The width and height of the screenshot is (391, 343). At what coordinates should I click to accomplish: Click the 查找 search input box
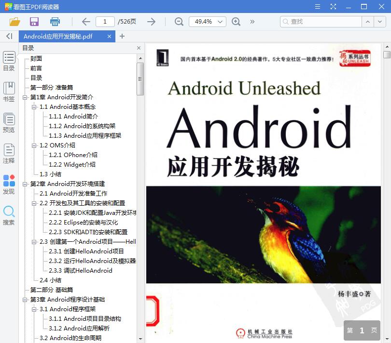[321, 22]
